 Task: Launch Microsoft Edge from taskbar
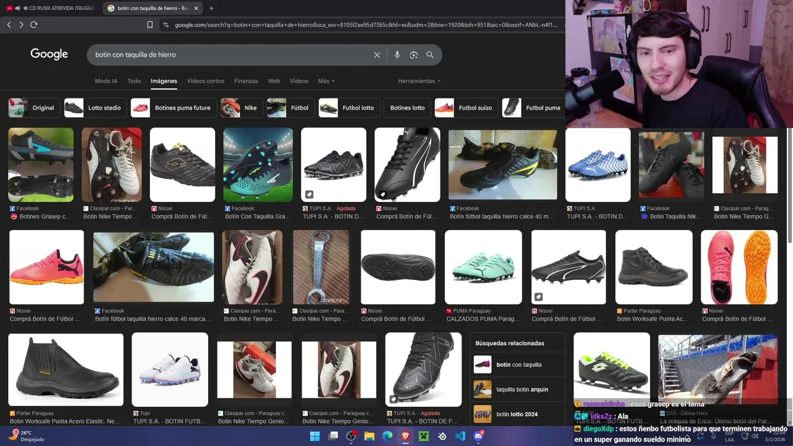pos(387,436)
